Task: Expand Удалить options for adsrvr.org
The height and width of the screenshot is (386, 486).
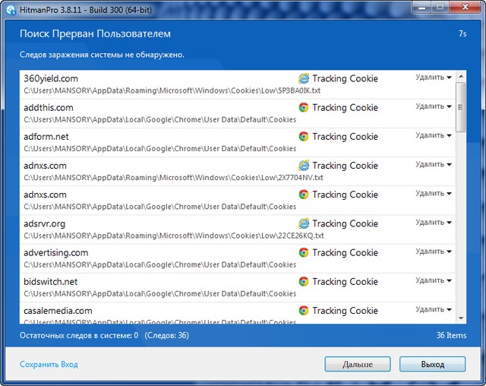Action: coord(434,223)
